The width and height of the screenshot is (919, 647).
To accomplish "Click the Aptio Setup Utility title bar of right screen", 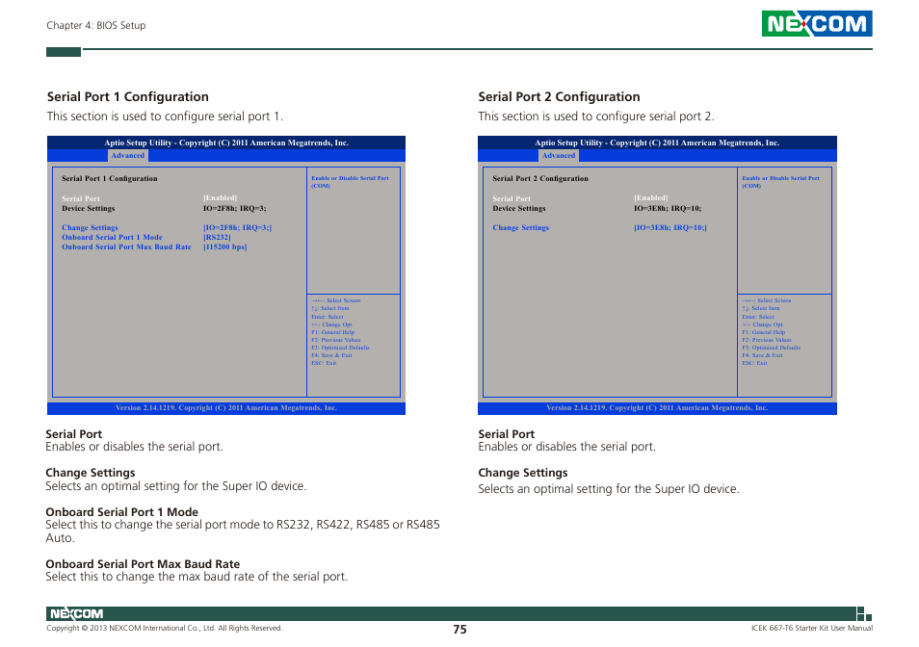I will [x=657, y=142].
